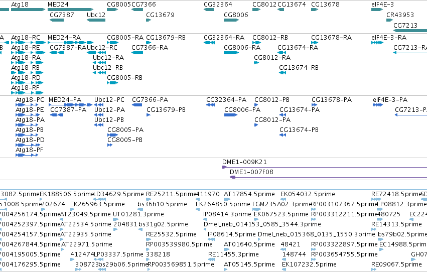Select the eIF4E-3-RA transcript
Screen dimensions: 427x272
[x=377, y=43]
